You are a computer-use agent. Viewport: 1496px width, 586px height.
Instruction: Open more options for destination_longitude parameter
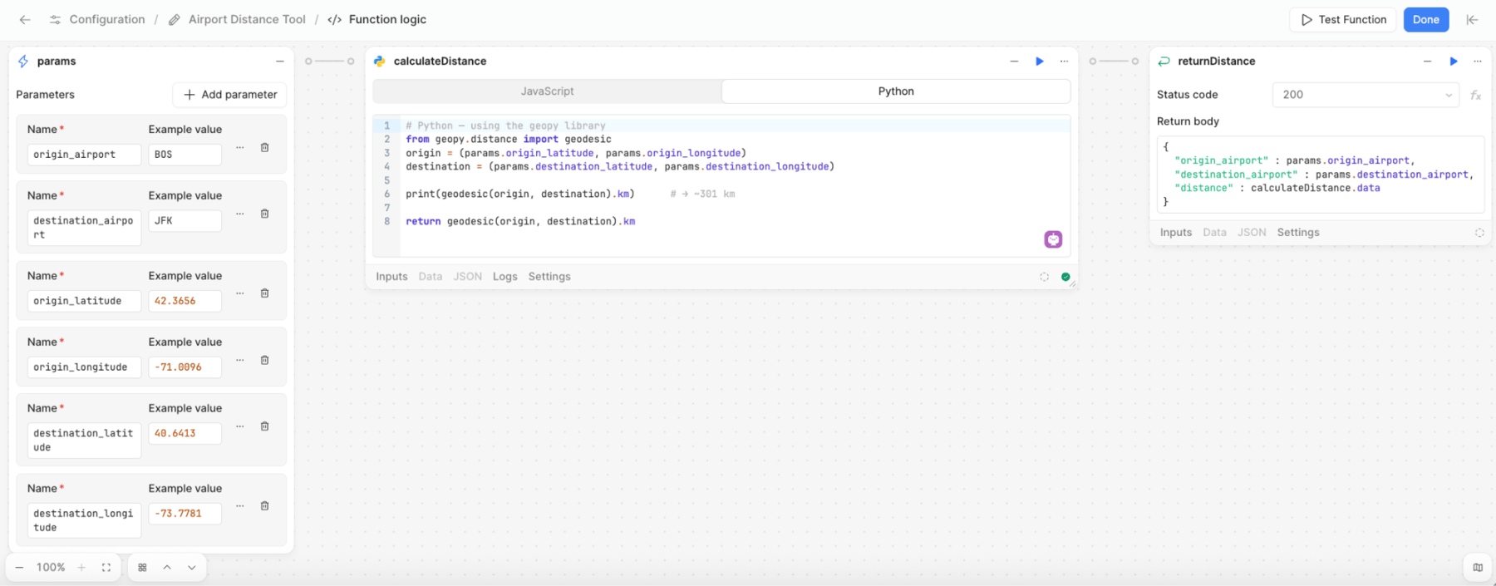239,506
